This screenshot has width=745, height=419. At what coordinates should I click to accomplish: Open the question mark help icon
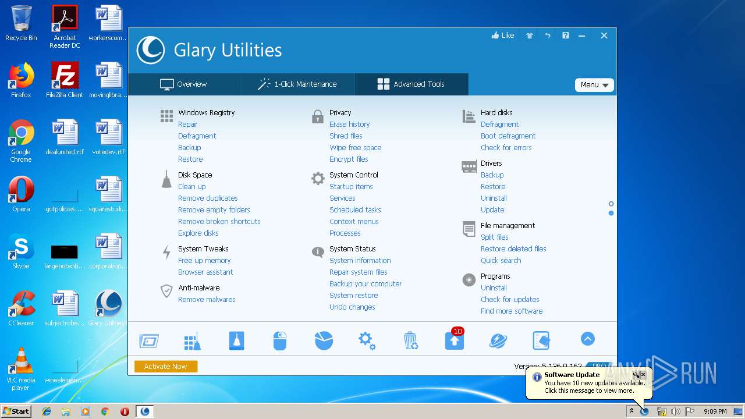pos(565,35)
